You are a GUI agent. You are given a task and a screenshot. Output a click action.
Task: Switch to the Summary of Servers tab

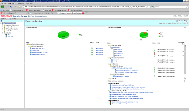(43, 13)
